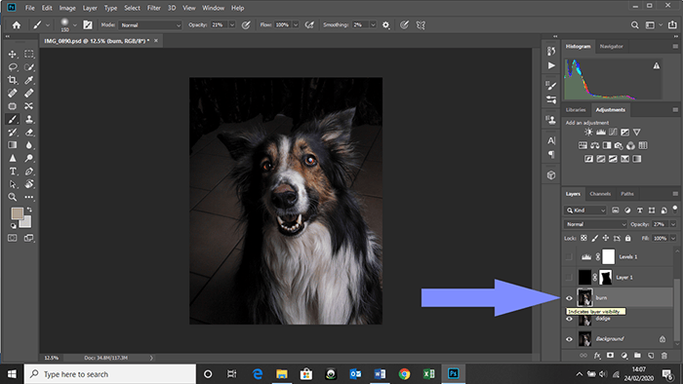Expand the layer blend mode dropdown
This screenshot has height=384, width=683.
[595, 224]
